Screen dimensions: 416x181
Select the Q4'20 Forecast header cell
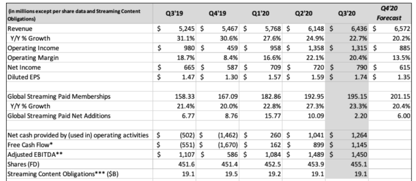tap(389, 13)
